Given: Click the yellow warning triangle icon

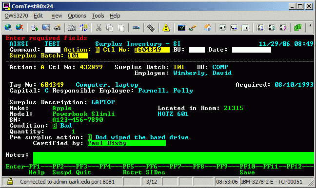Looking at the screenshot, I should point(166,28).
